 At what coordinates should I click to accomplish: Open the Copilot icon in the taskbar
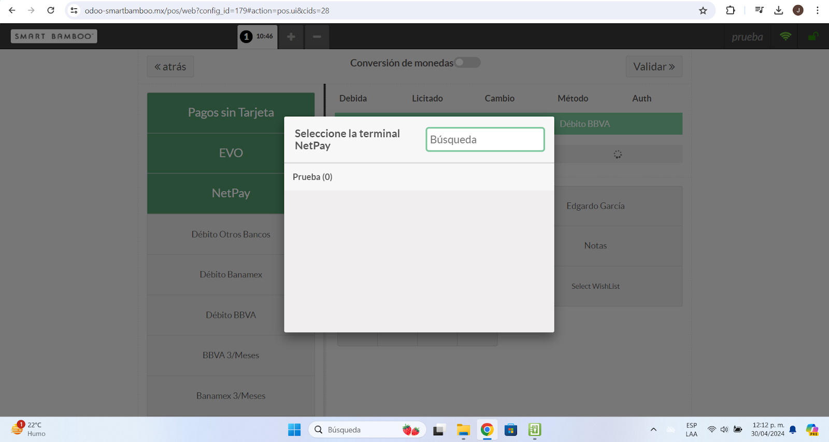[x=812, y=430]
